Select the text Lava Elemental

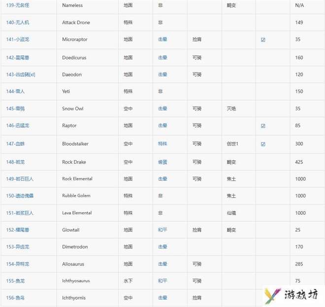point(77,213)
